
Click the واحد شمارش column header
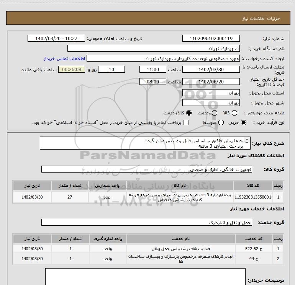tap(107, 186)
